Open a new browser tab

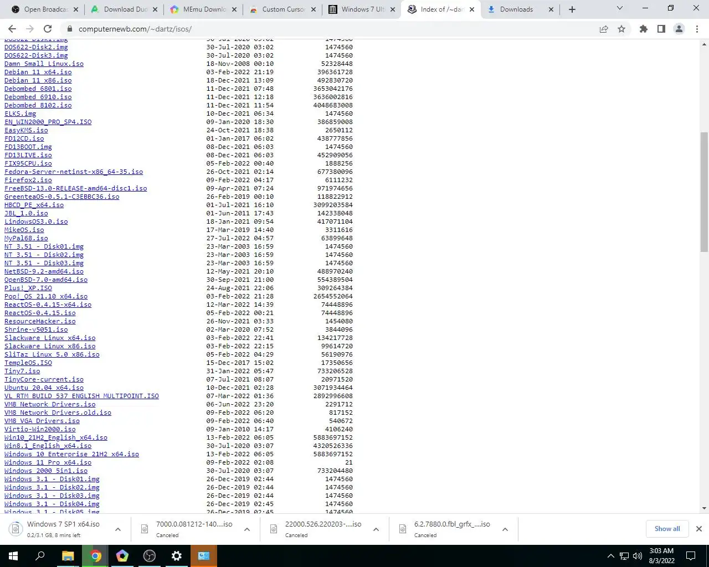pyautogui.click(x=572, y=9)
